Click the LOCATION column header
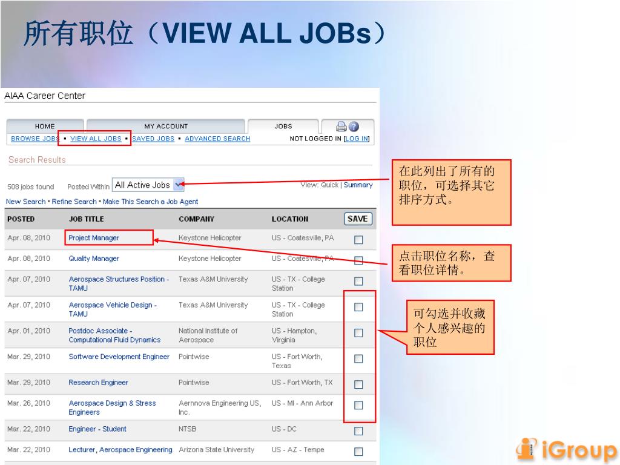The height and width of the screenshot is (465, 620). click(x=290, y=219)
